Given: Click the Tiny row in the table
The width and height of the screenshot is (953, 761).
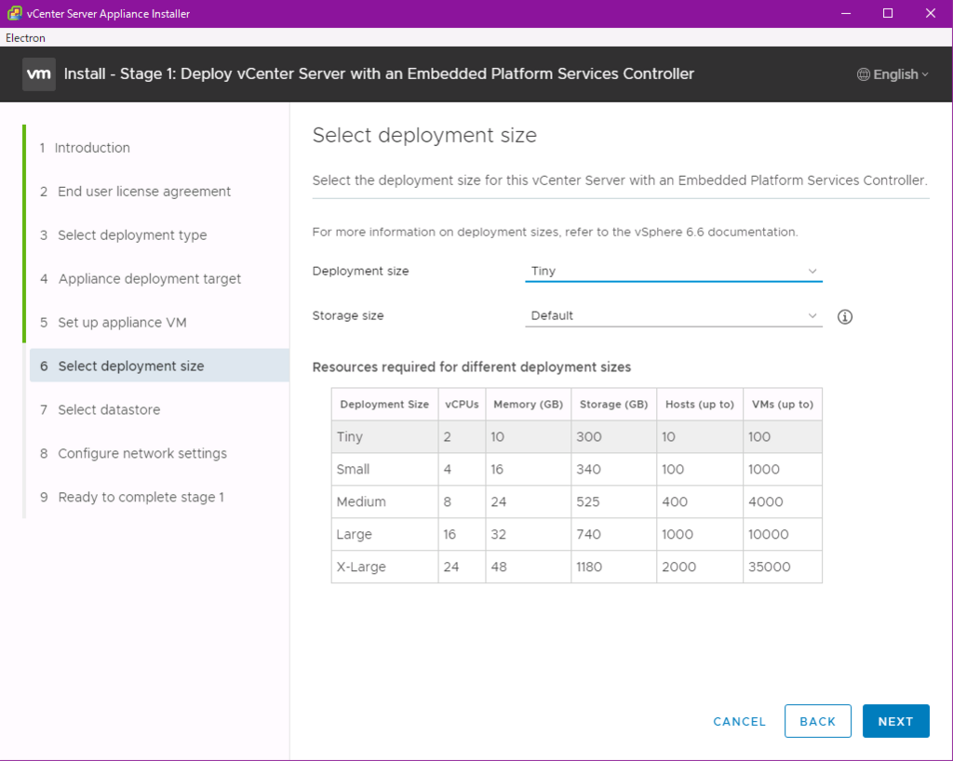Looking at the screenshot, I should [x=577, y=436].
